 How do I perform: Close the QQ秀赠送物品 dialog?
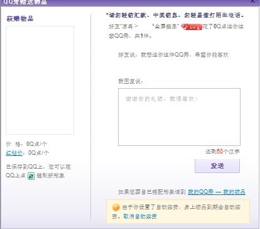252,1
